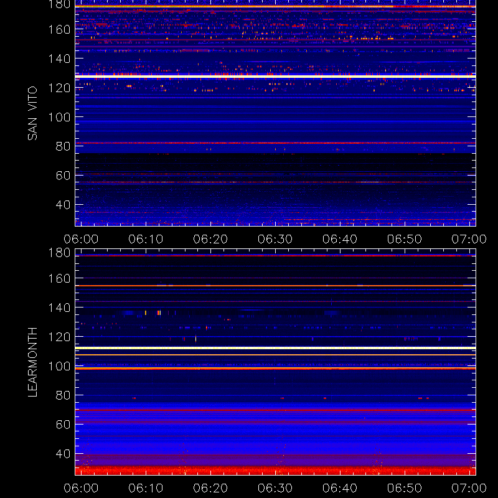
Task: Click 07:00 time label under San Vito plot
Action: [x=469, y=239]
